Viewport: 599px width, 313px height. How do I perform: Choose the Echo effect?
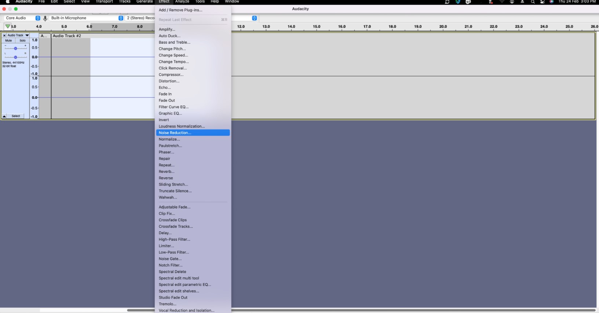coord(193,88)
